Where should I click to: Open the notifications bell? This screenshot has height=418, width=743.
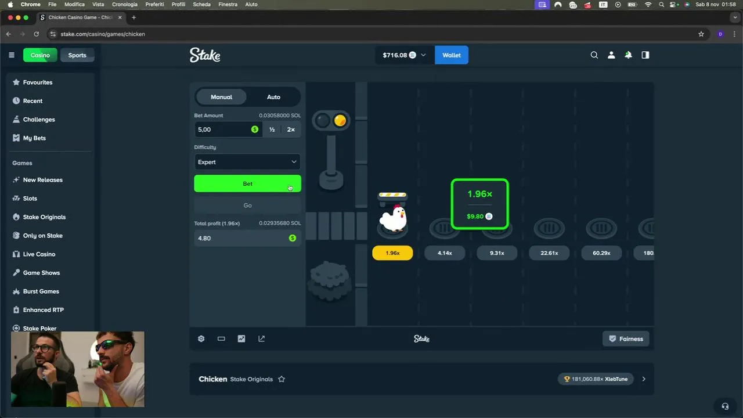(628, 55)
